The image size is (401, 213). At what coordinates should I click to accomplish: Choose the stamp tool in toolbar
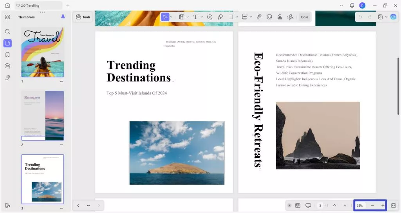pos(280,17)
